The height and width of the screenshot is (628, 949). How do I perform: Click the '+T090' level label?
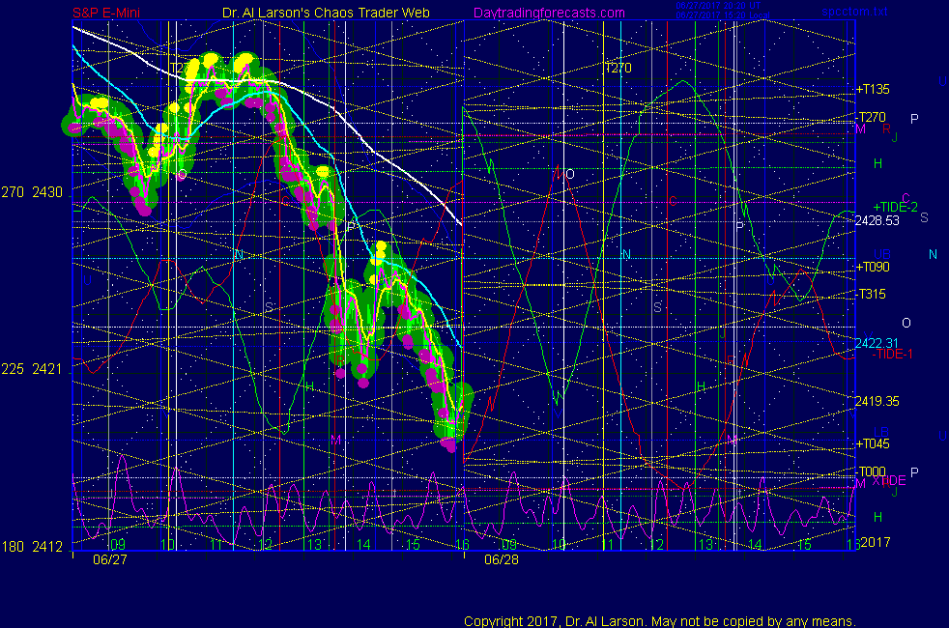click(873, 267)
